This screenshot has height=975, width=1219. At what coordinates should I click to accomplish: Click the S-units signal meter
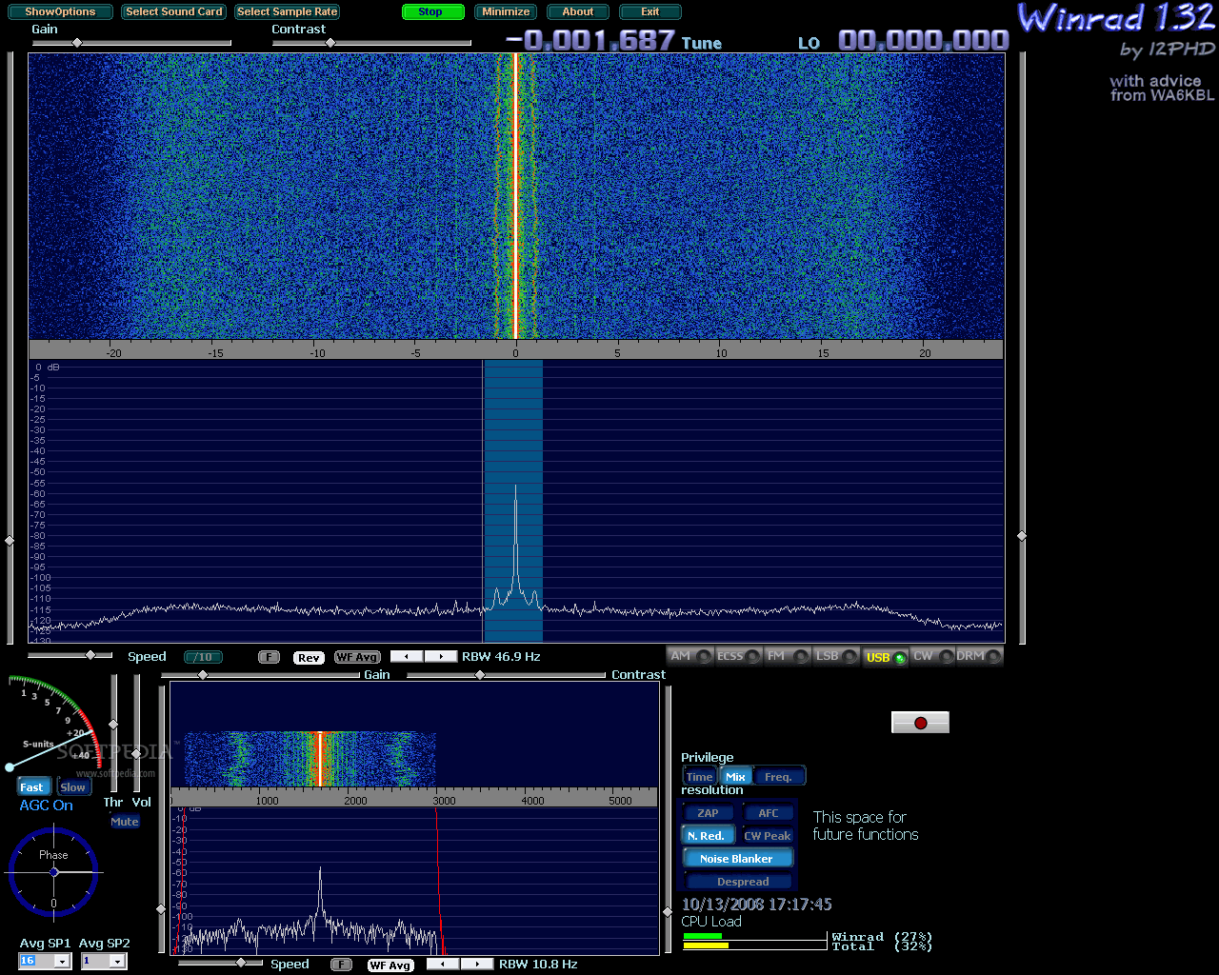point(53,722)
